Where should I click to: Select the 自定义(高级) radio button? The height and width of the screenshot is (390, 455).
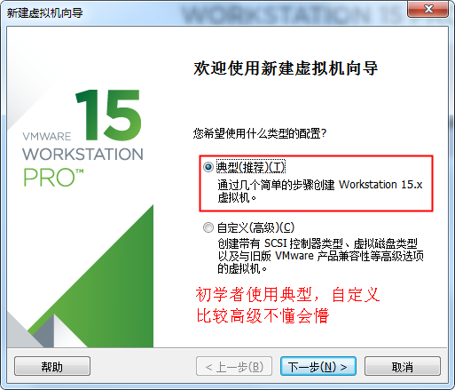click(x=208, y=227)
